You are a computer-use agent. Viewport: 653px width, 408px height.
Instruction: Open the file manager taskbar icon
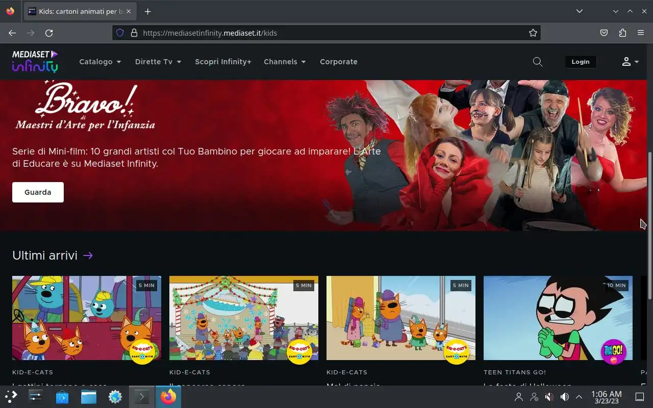89,397
